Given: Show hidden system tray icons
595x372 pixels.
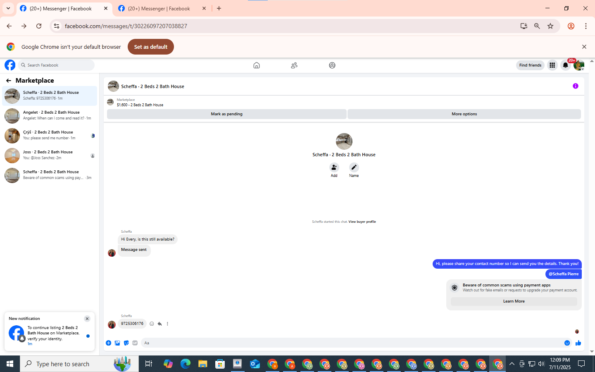Looking at the screenshot, I should pos(512,364).
